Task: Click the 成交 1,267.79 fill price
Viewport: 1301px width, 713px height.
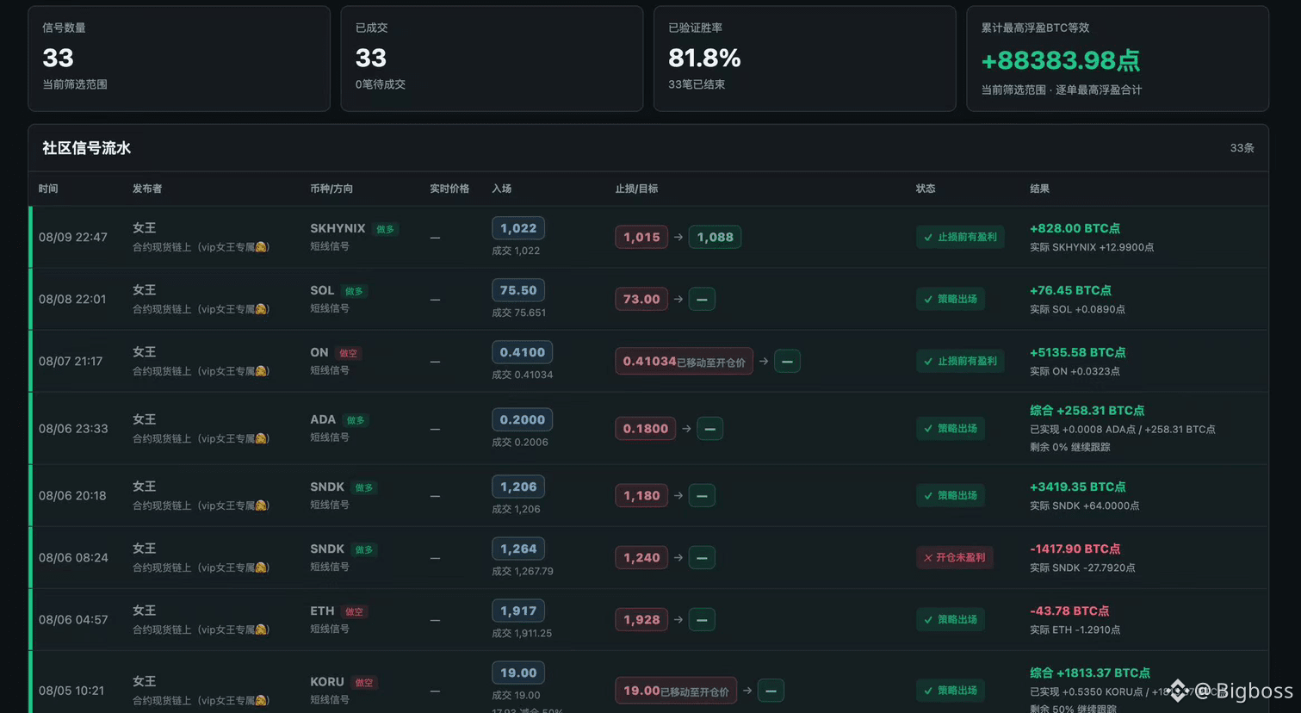Action: click(523, 571)
